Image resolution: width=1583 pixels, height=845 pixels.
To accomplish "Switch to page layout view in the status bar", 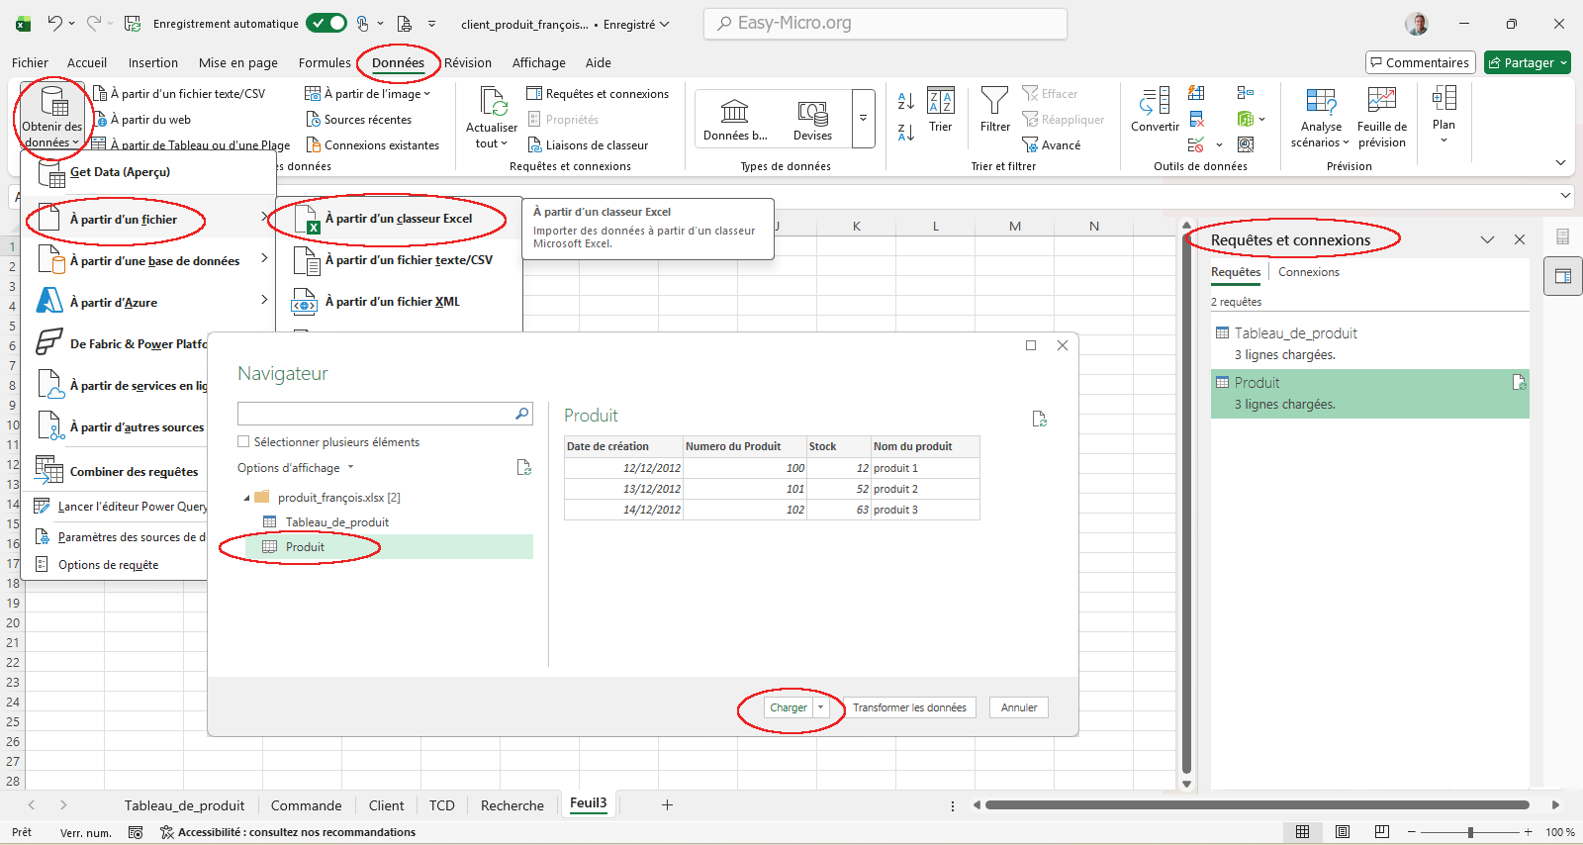I will click(1343, 832).
